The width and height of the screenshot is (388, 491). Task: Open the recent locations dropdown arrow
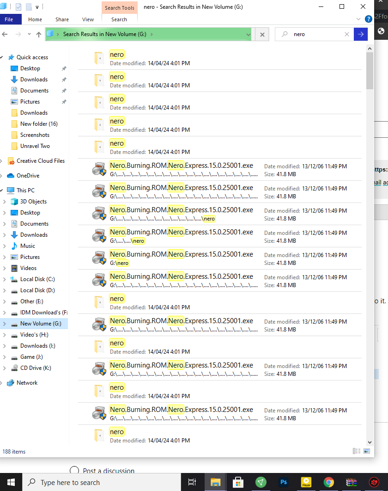click(x=29, y=34)
